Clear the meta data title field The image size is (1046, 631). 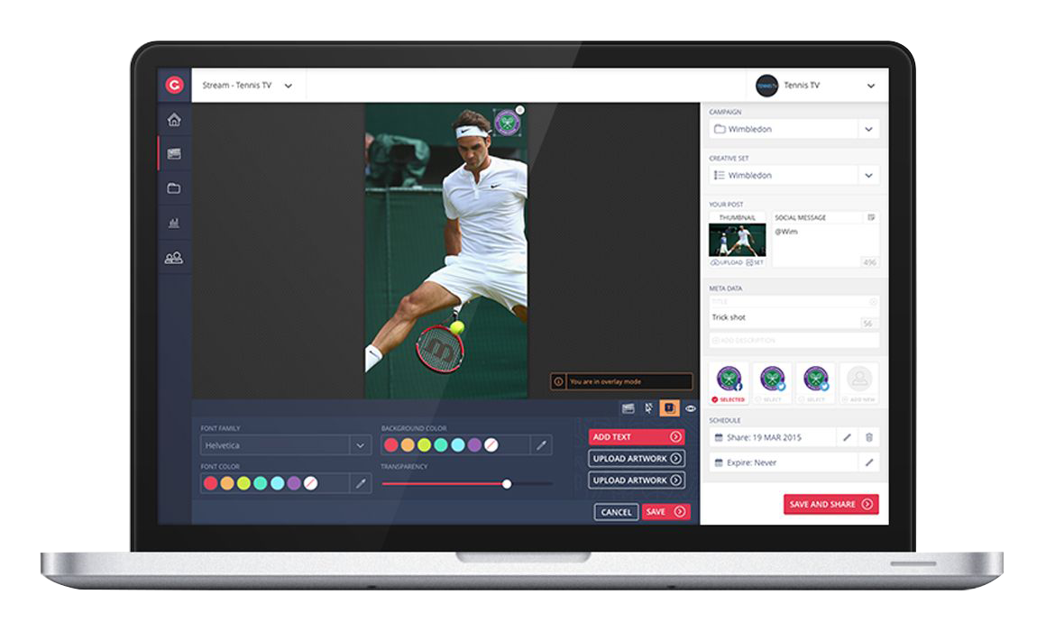point(873,302)
